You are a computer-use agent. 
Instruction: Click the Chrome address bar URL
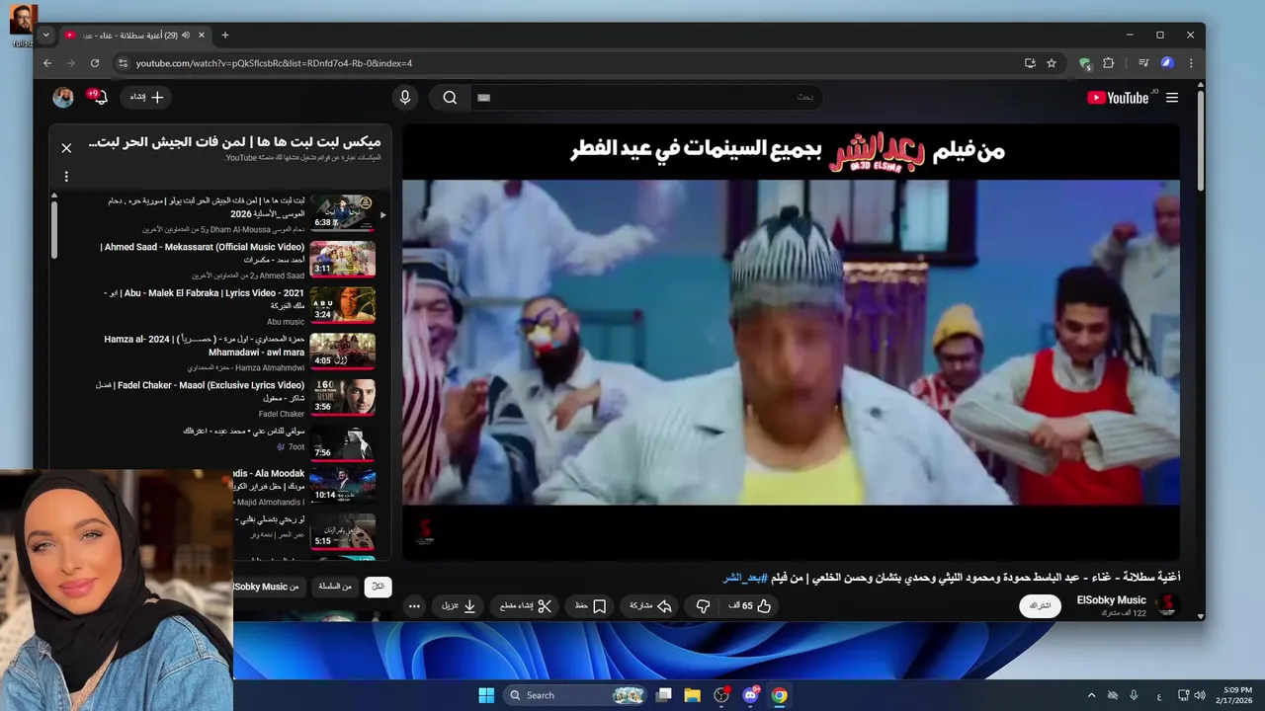(x=274, y=63)
